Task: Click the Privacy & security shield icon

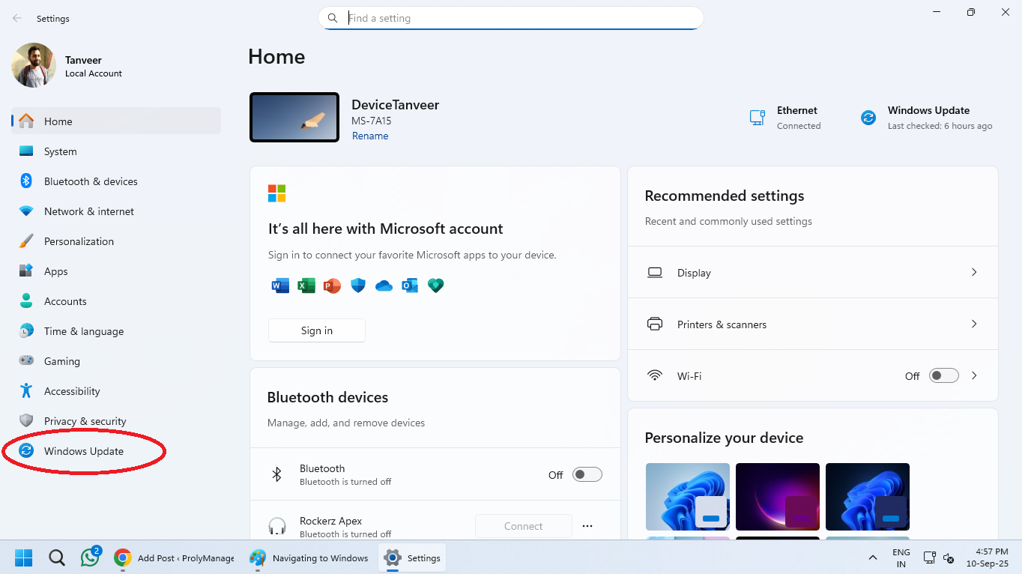Action: pyautogui.click(x=26, y=420)
